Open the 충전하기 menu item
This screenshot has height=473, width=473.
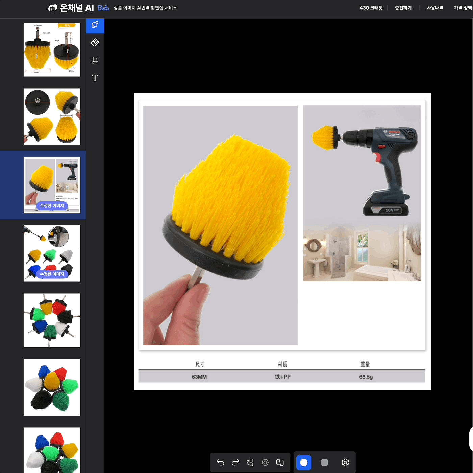point(403,8)
